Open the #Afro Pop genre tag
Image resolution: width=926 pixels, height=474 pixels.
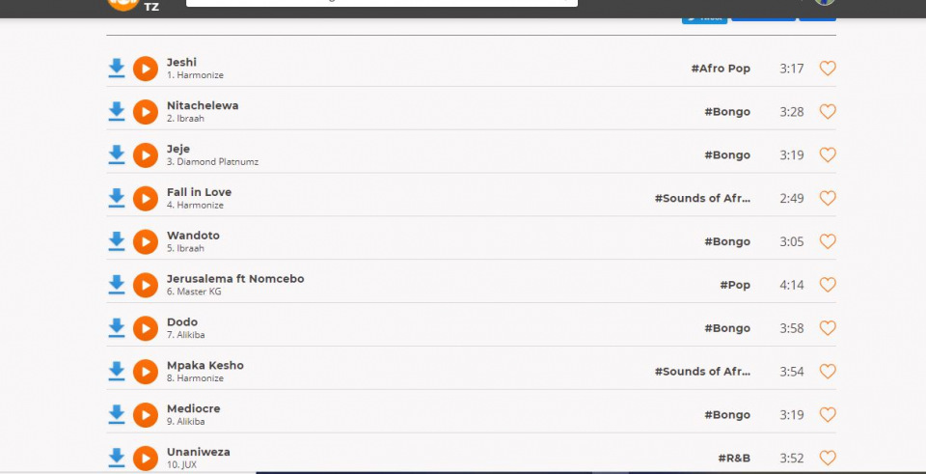pyautogui.click(x=720, y=69)
